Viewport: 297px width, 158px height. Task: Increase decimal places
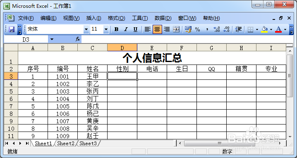[x=217, y=29]
